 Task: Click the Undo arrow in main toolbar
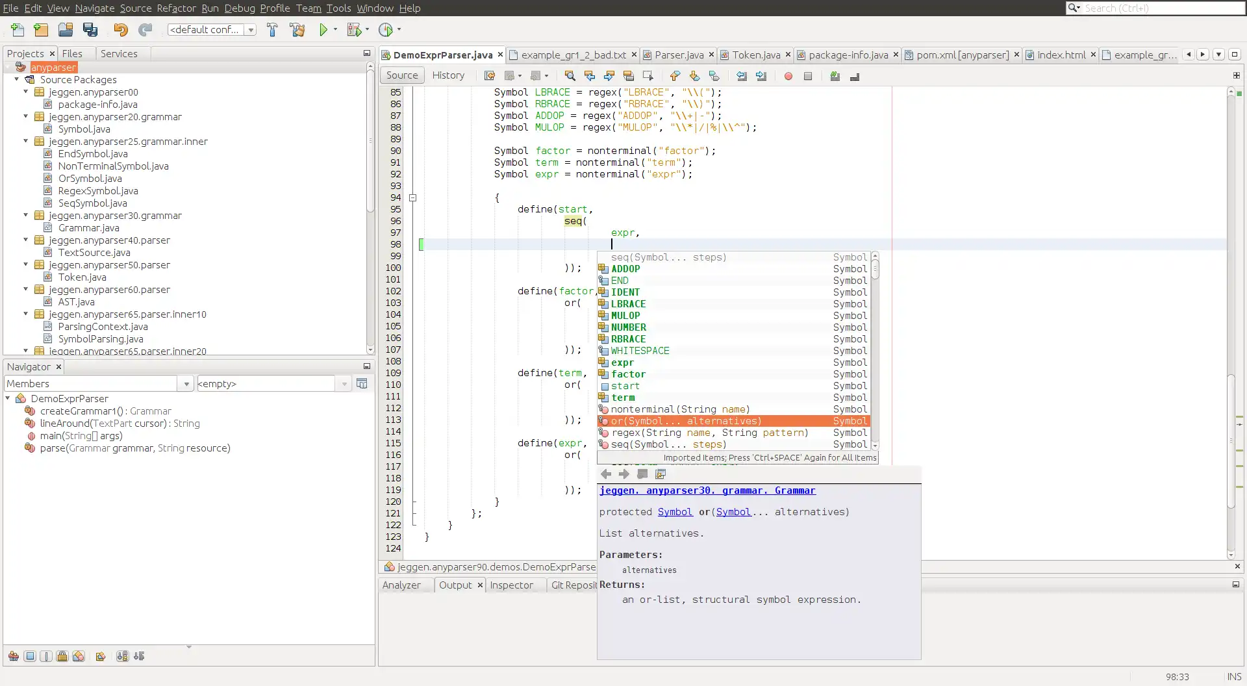120,30
